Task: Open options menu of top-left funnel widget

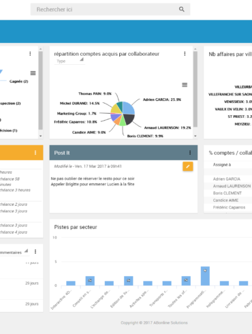Action: point(30,54)
